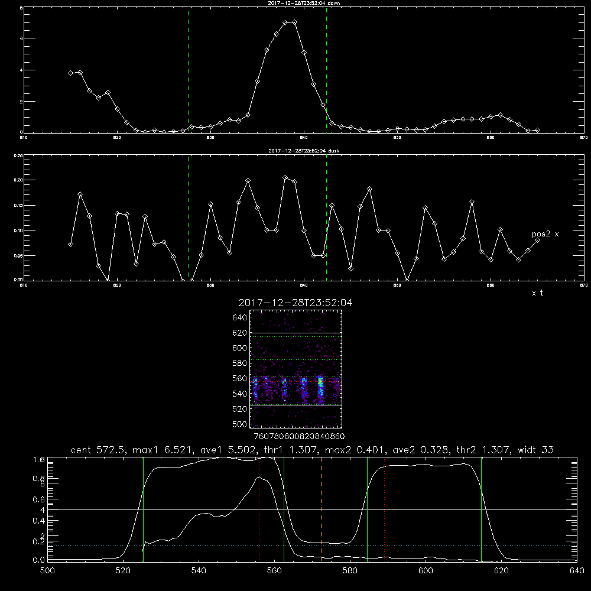Click the bottom plot y-axis label 0.0
The width and height of the screenshot is (591, 591).
39,560
